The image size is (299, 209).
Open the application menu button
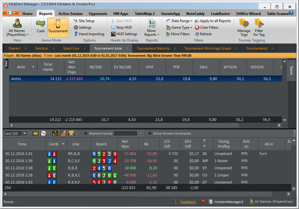[x=11, y=13]
